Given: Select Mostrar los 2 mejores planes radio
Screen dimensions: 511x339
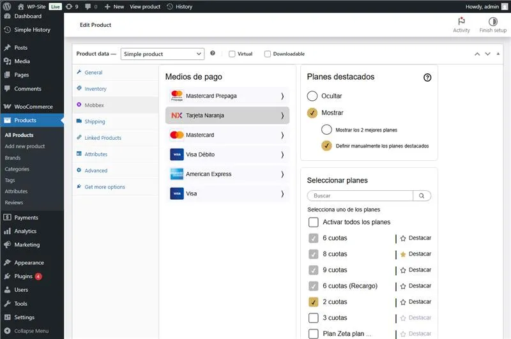Looking at the screenshot, I should pos(326,130).
